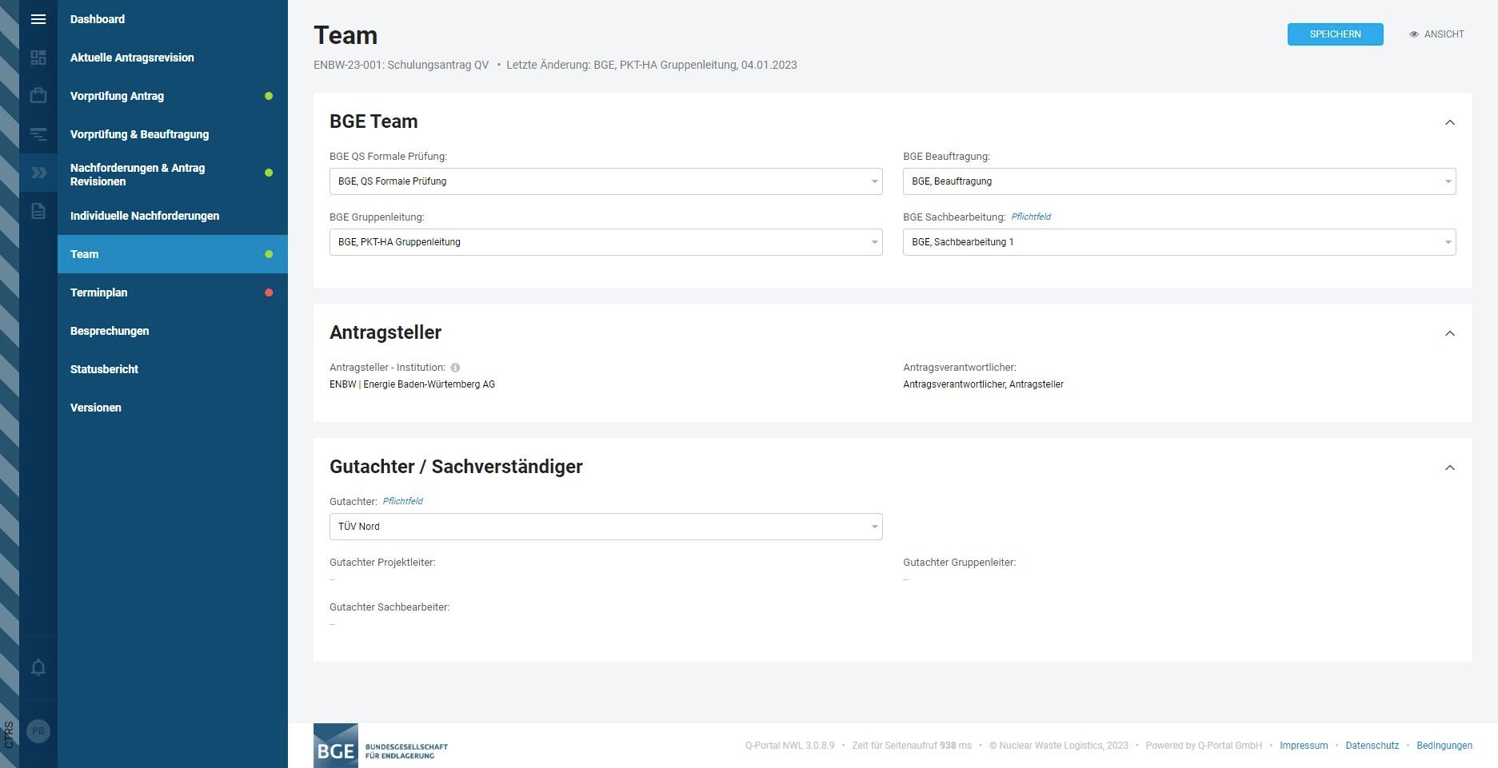Open the Impressum footer link
1498x768 pixels.
click(1304, 746)
